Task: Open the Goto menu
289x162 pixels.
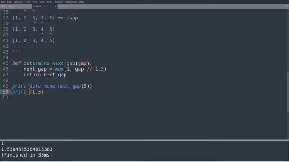Action: (42, 2)
